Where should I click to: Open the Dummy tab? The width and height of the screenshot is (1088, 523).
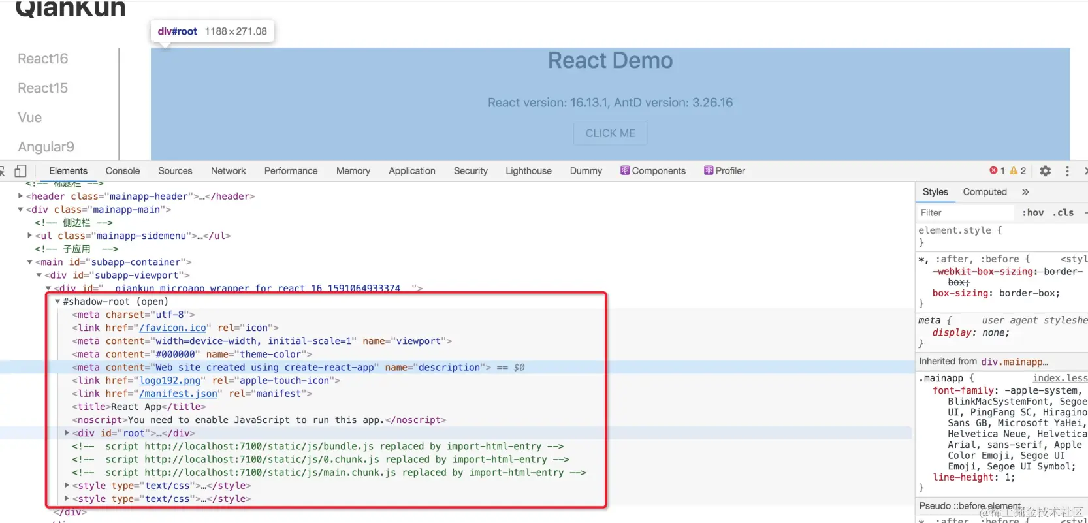click(586, 171)
